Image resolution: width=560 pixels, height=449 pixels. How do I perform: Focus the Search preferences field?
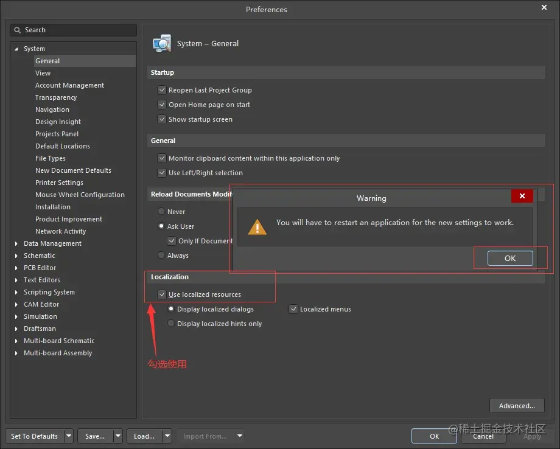point(73,30)
